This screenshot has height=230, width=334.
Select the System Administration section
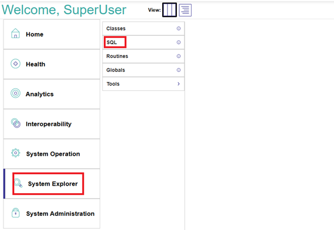tap(52, 214)
